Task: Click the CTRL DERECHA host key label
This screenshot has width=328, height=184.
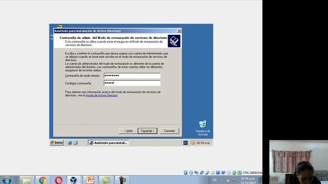Action: pos(252,173)
